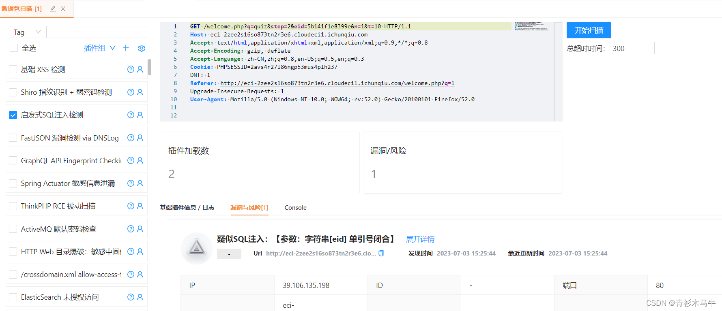This screenshot has width=722, height=311.
Task: View author of Shiro 指纹识别 plugin
Action: 140,92
